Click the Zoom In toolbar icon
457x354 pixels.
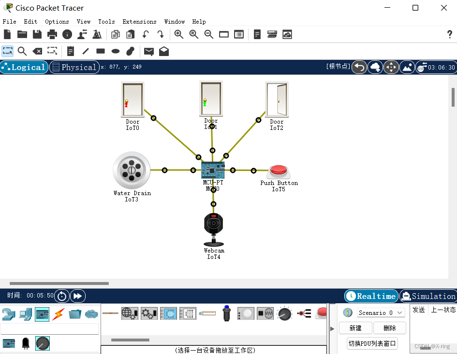click(178, 34)
